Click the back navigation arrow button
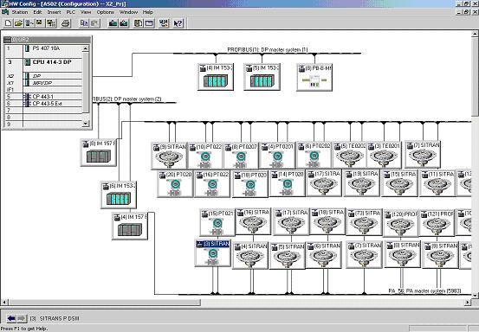This screenshot has width=479, height=332. pos(11,318)
